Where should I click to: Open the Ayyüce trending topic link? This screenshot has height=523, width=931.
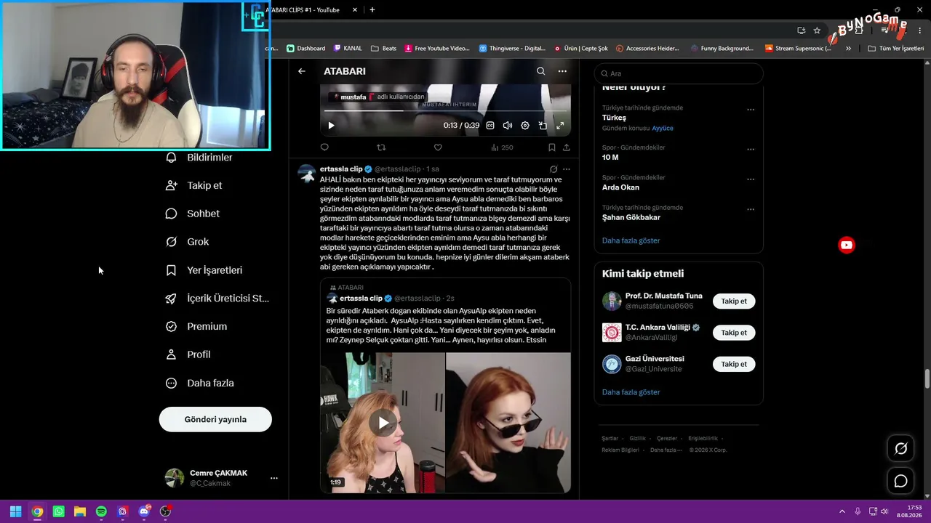click(663, 128)
